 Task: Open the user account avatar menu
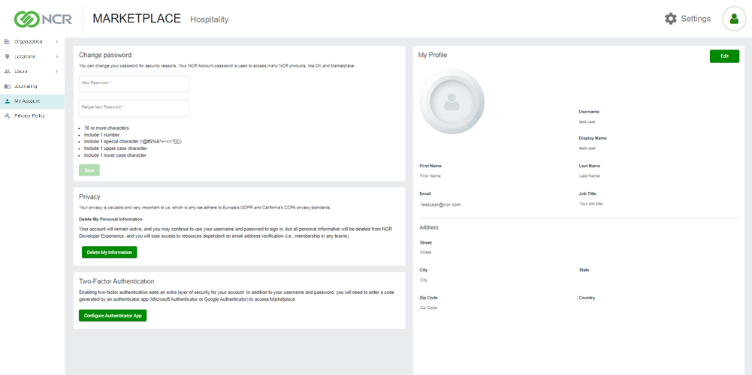point(734,19)
